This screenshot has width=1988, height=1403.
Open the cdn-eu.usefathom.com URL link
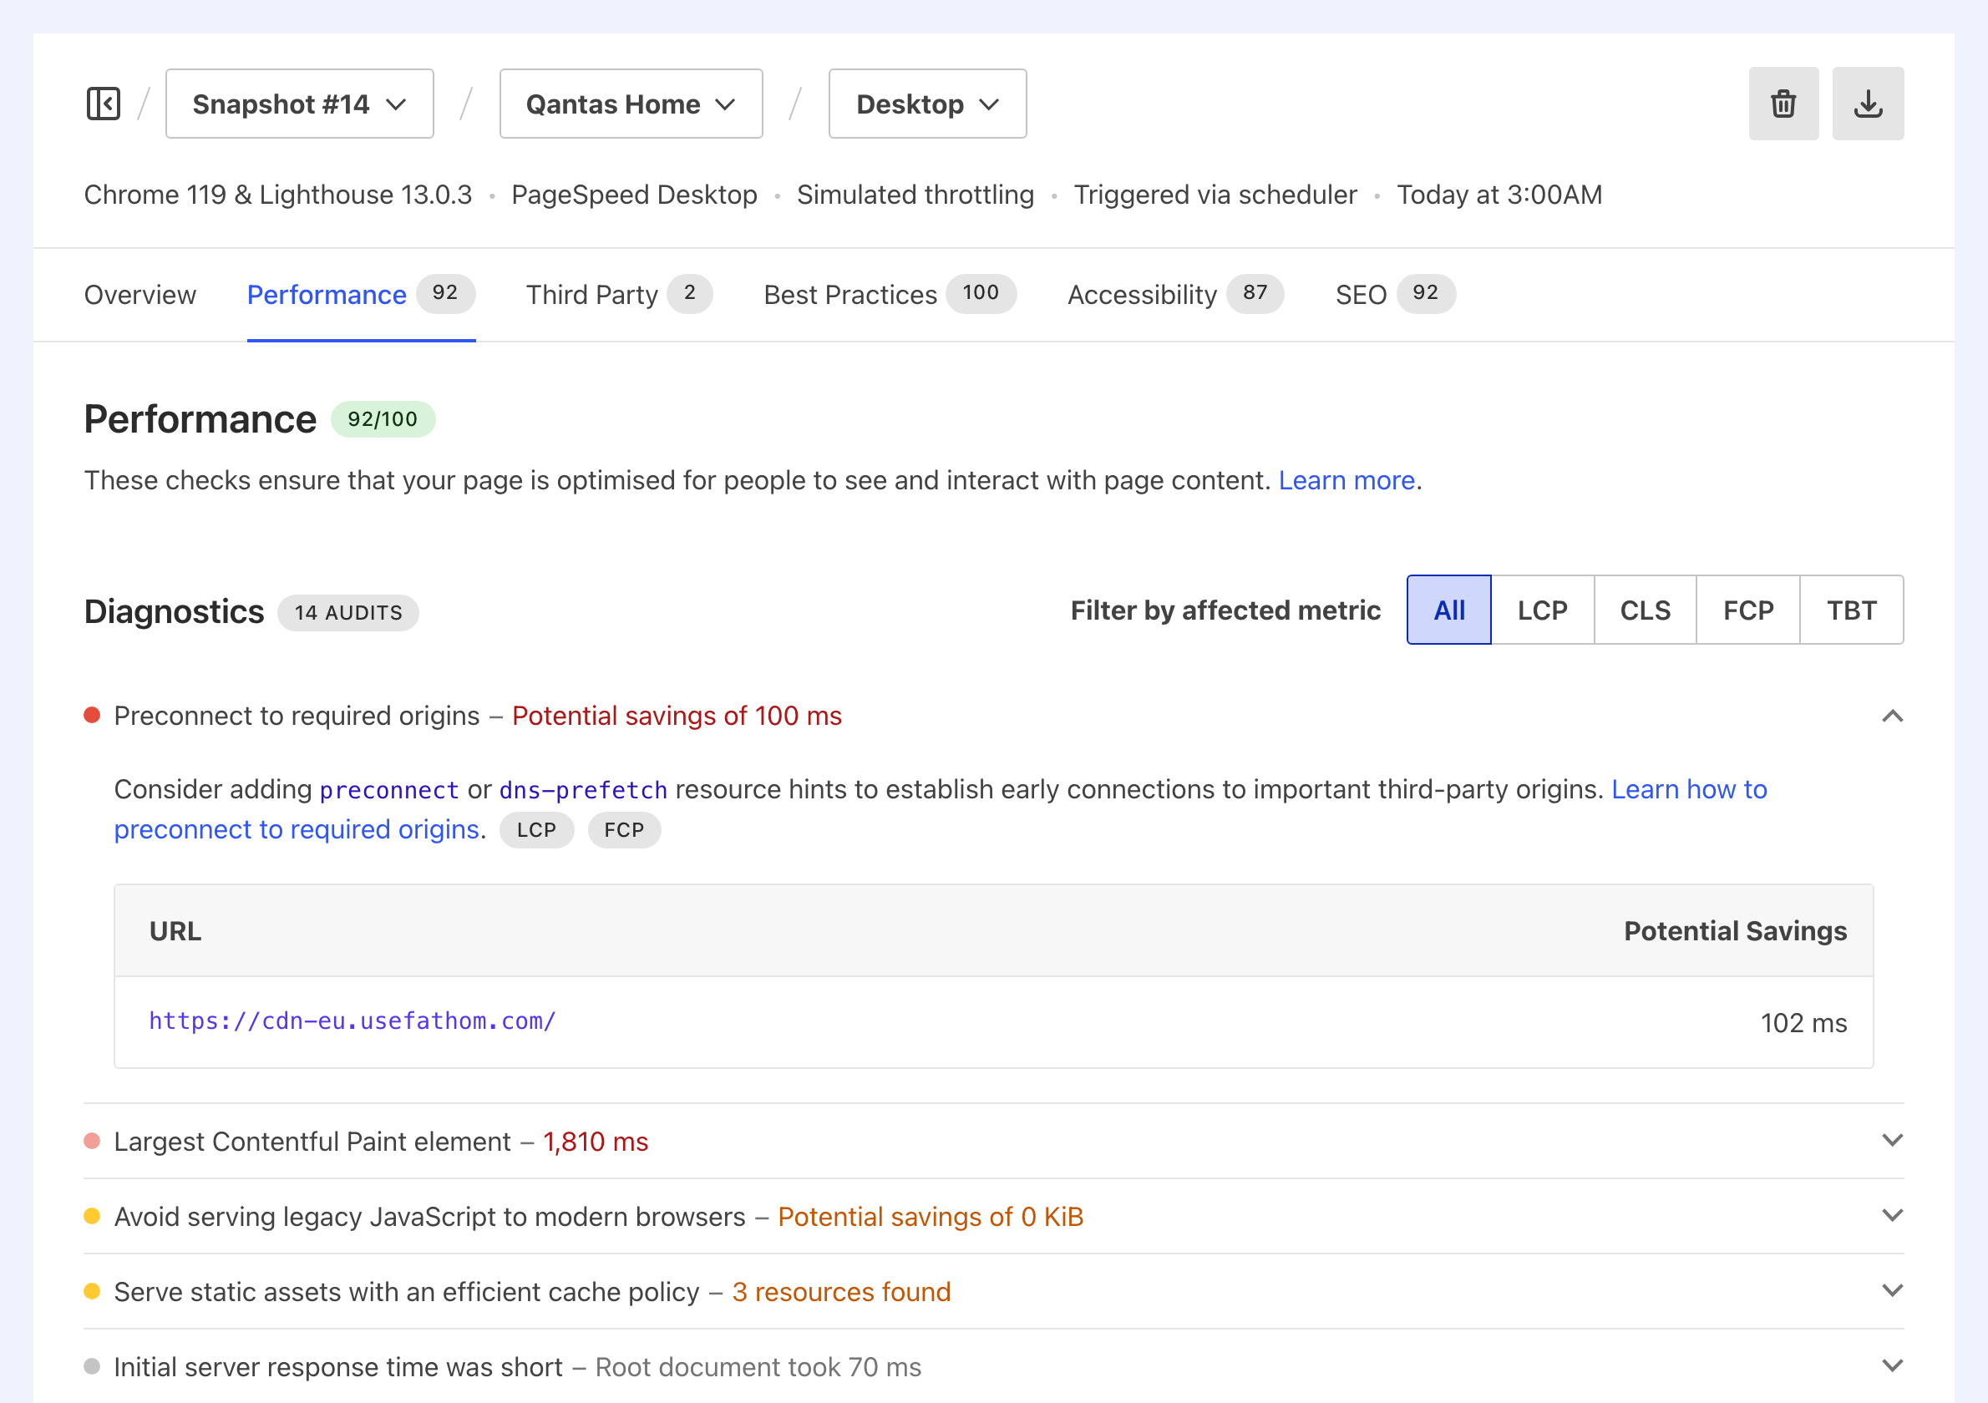point(352,1021)
